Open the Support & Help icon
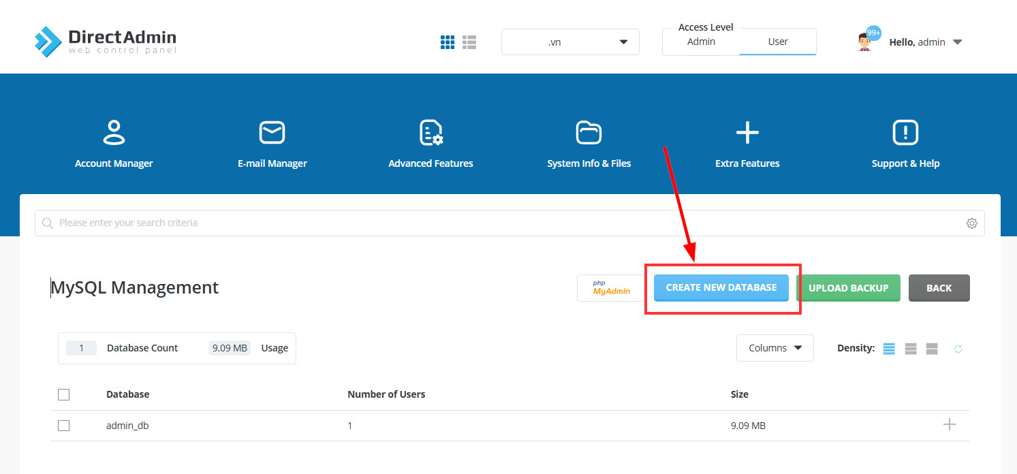Screen dimensions: 1017x474 tap(905, 132)
